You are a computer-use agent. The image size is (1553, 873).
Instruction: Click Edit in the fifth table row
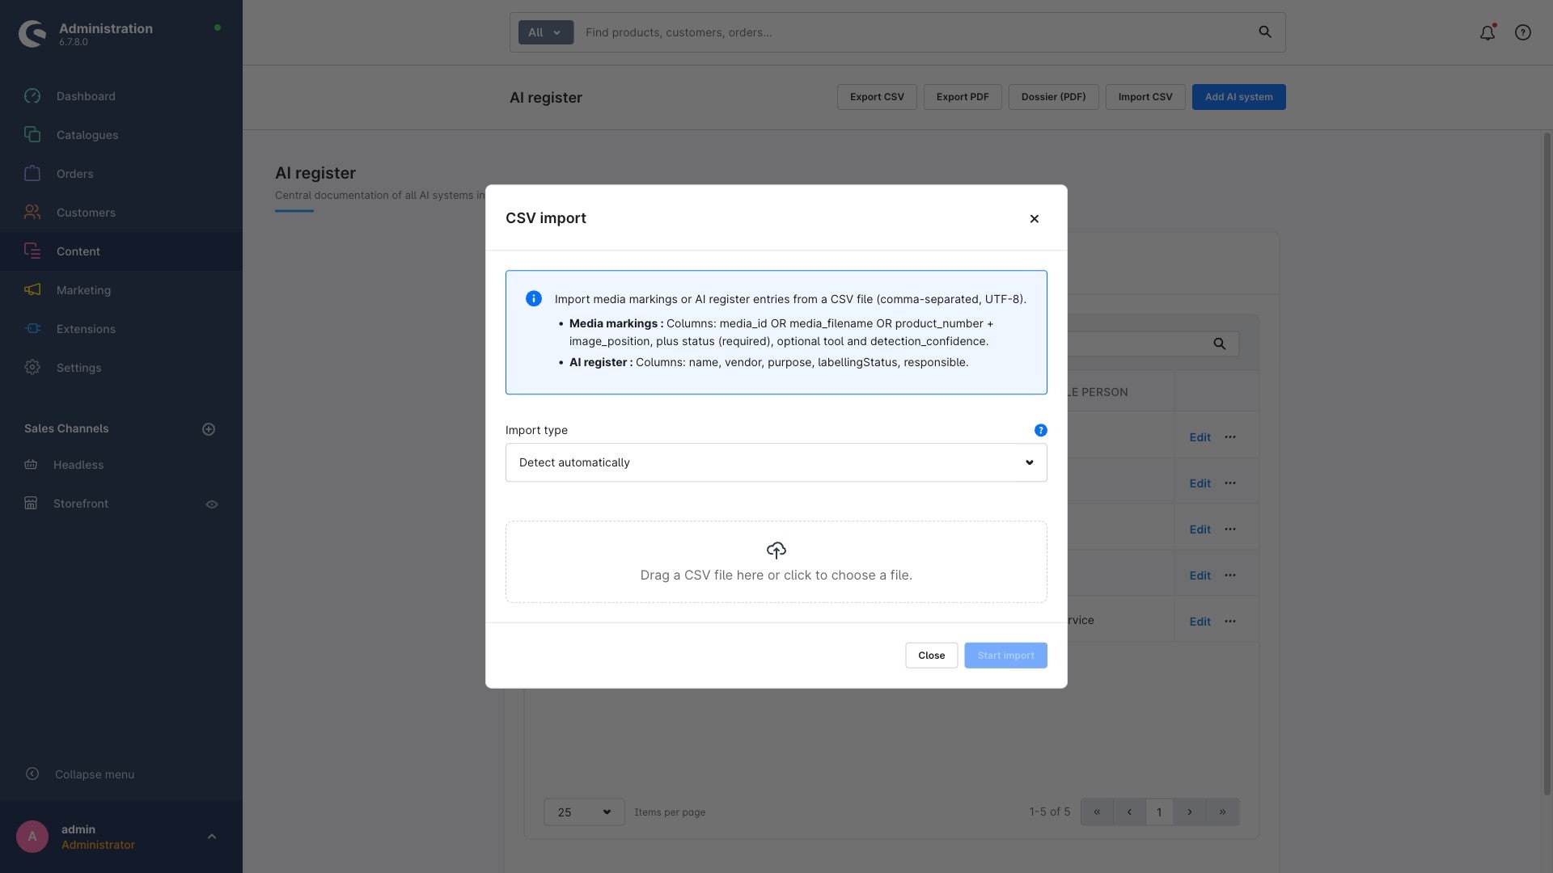pyautogui.click(x=1200, y=622)
